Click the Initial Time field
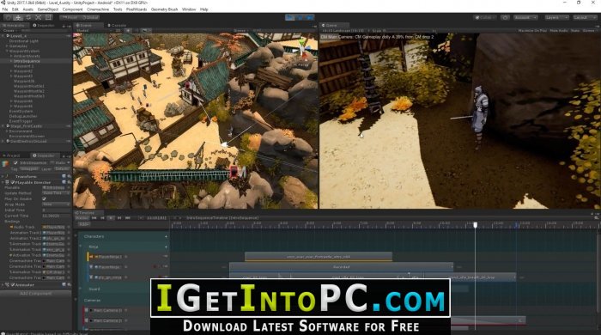Image resolution: width=601 pixels, height=335 pixels. click(57, 210)
